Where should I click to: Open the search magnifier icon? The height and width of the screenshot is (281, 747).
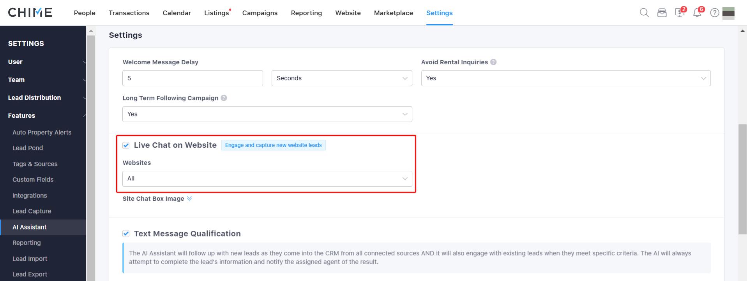point(644,13)
